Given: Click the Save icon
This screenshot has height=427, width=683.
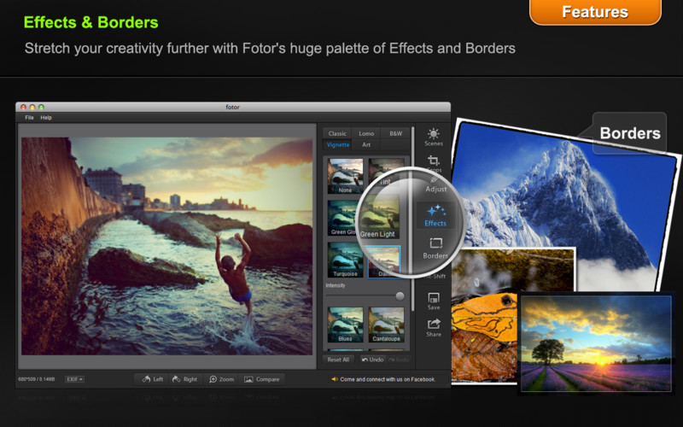Looking at the screenshot, I should (434, 301).
